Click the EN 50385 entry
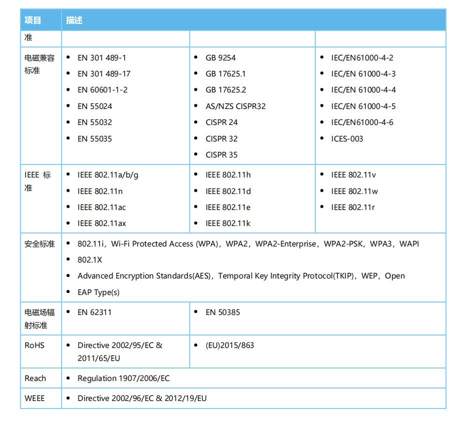This screenshot has height=423, width=467. click(223, 312)
